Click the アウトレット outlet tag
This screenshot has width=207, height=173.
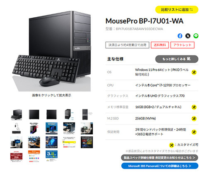pos(182,45)
